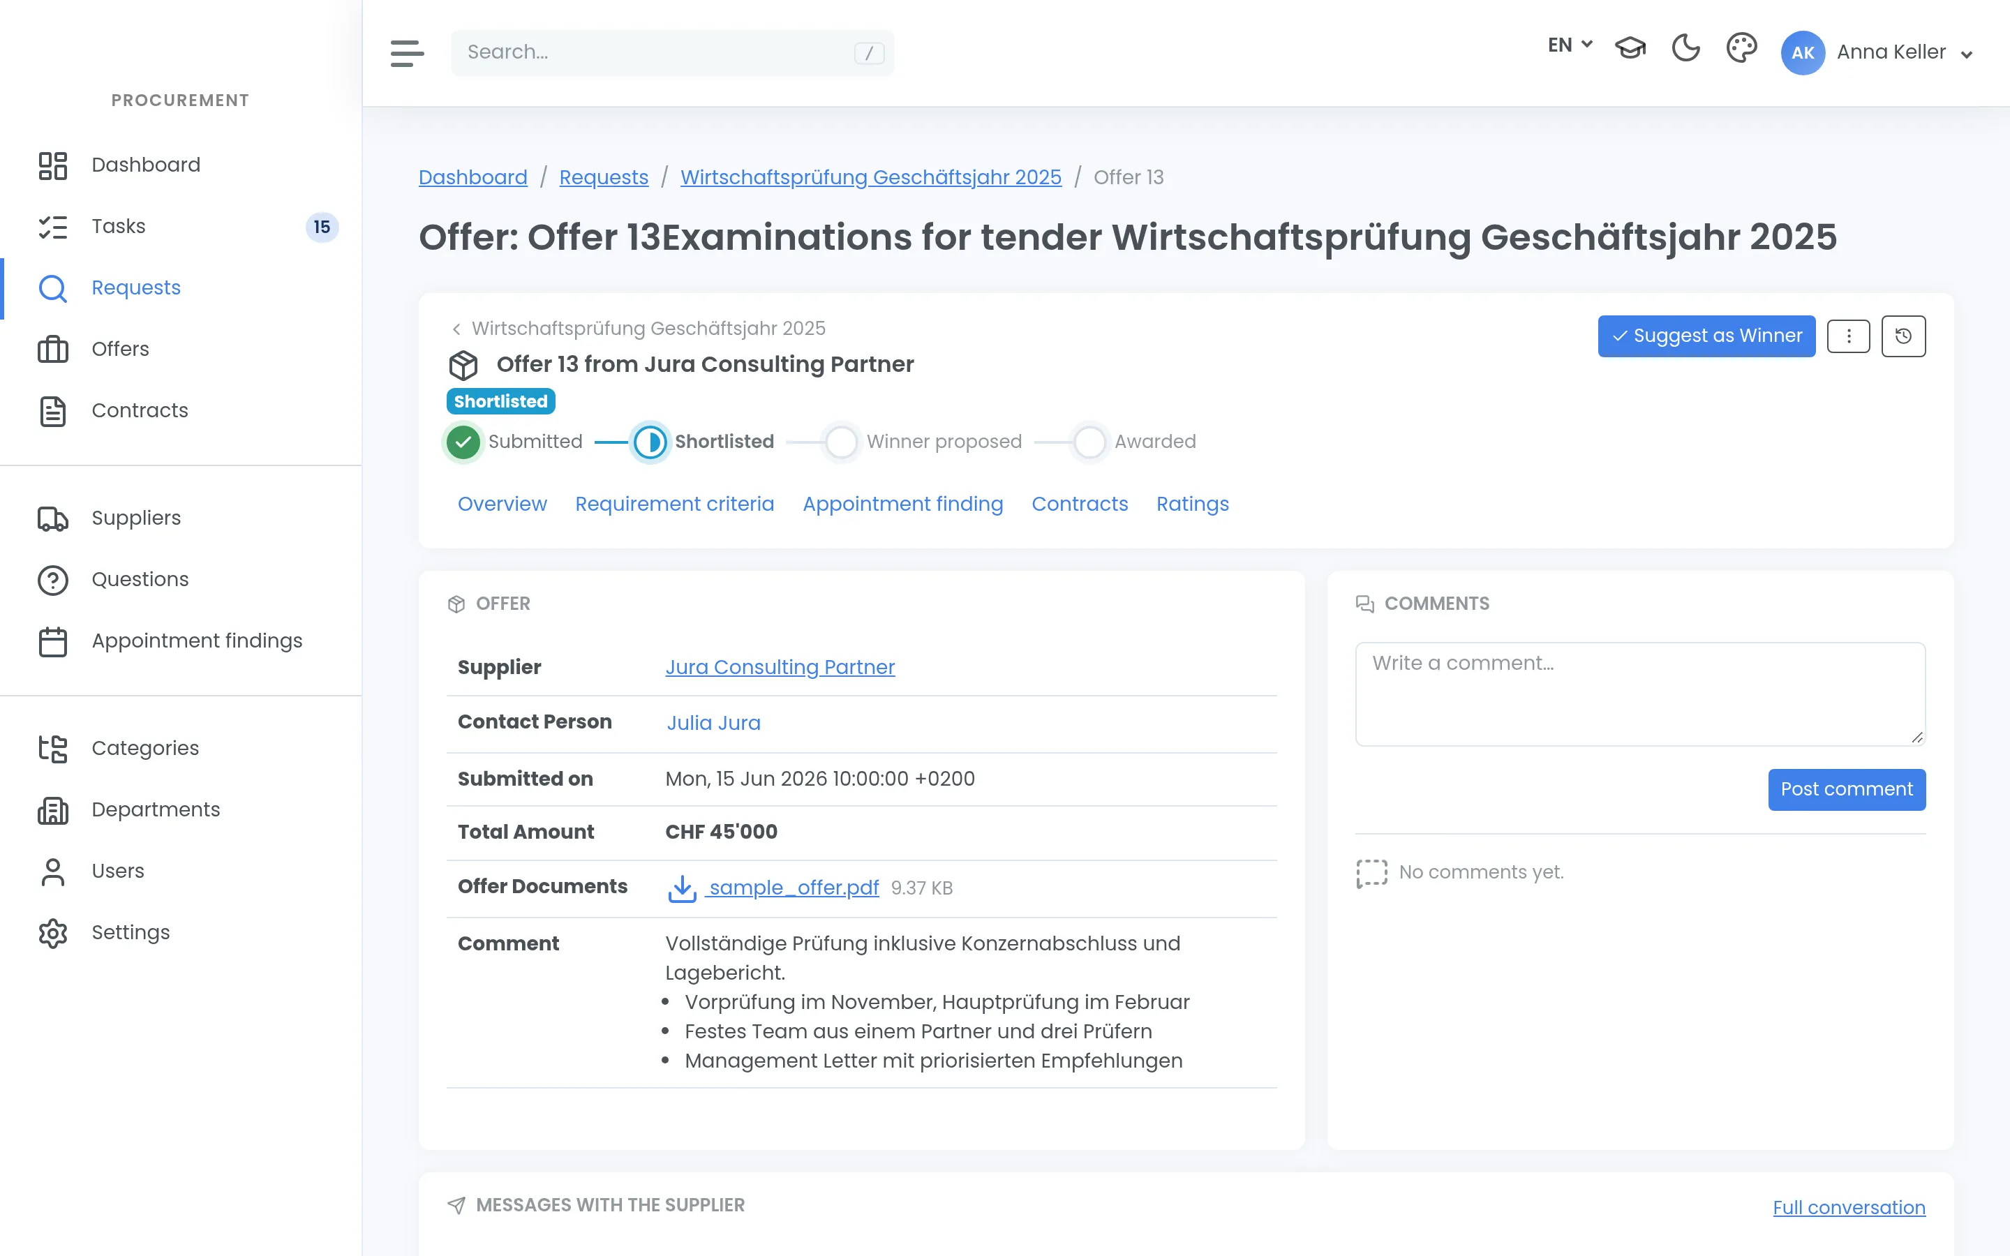Switch to Requirement criteria tab
The height and width of the screenshot is (1256, 2010).
click(x=674, y=504)
